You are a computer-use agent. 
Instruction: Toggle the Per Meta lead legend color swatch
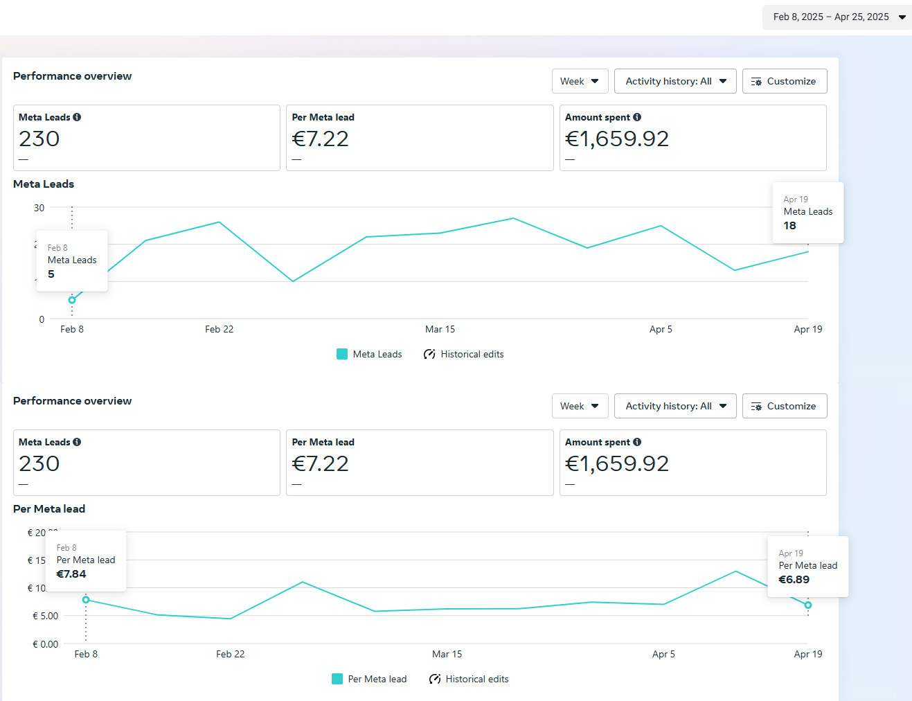[x=337, y=679]
